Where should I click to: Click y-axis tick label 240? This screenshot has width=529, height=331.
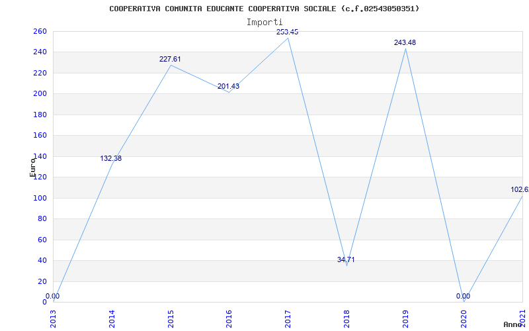40,52
